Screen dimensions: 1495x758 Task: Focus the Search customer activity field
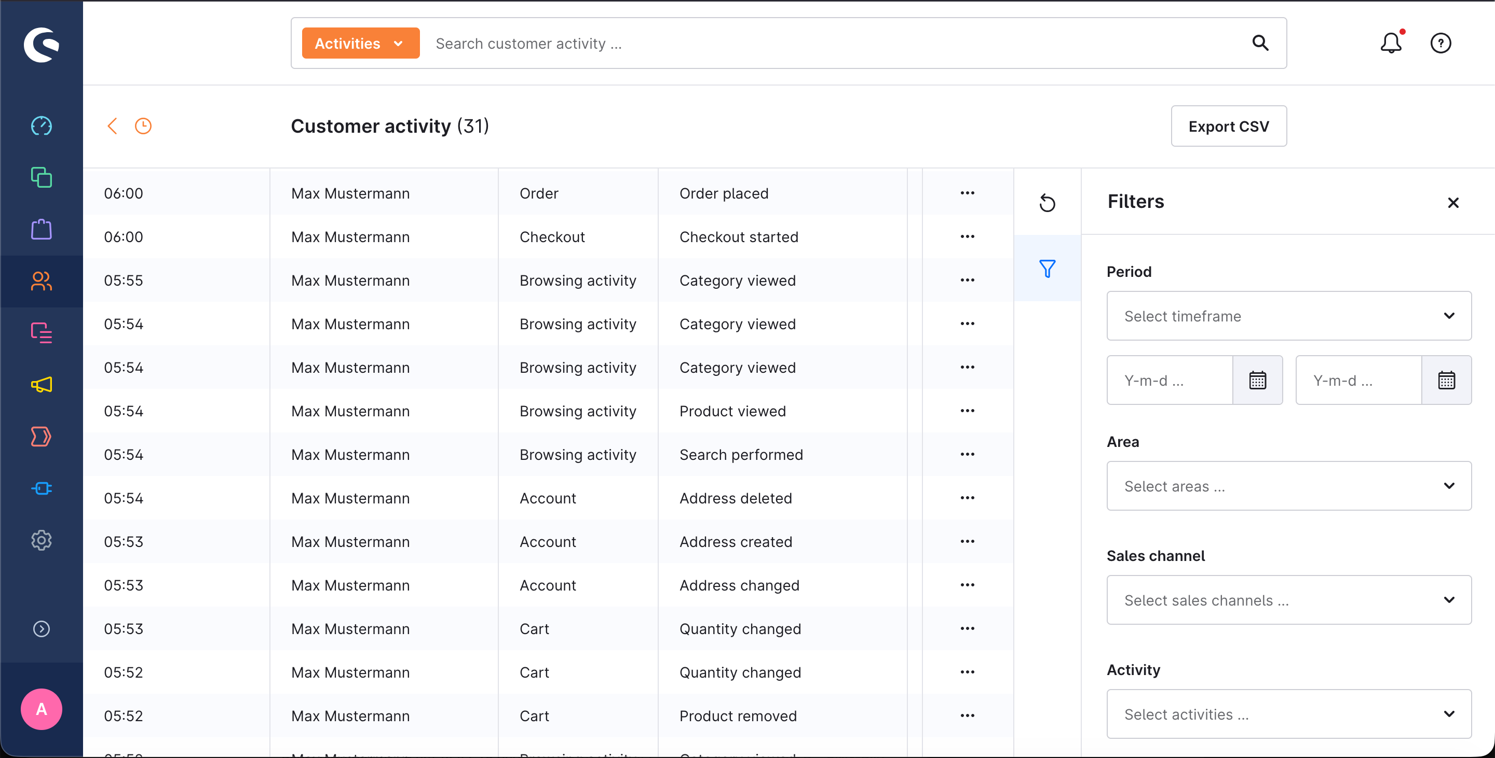(836, 43)
